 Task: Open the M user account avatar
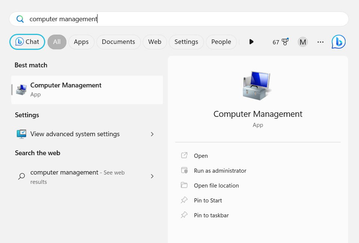303,42
